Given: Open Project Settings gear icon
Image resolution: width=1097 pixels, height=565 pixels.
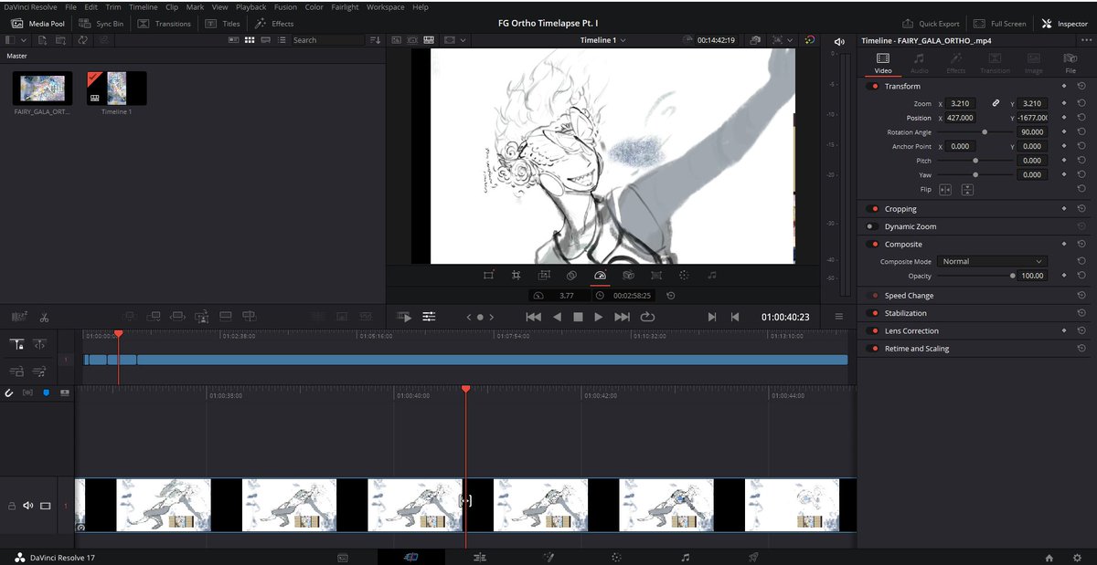Looking at the screenshot, I should 1076,557.
